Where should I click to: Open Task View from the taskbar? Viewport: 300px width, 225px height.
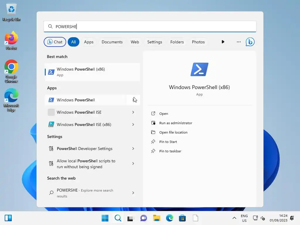click(x=130, y=218)
